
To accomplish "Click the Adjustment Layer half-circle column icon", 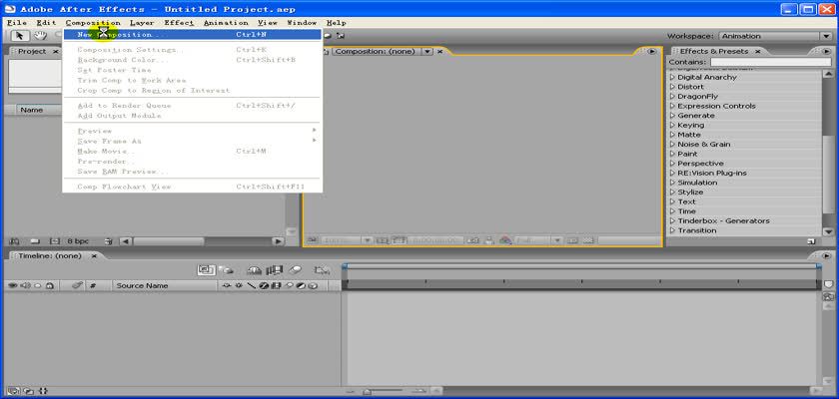I will pyautogui.click(x=301, y=285).
